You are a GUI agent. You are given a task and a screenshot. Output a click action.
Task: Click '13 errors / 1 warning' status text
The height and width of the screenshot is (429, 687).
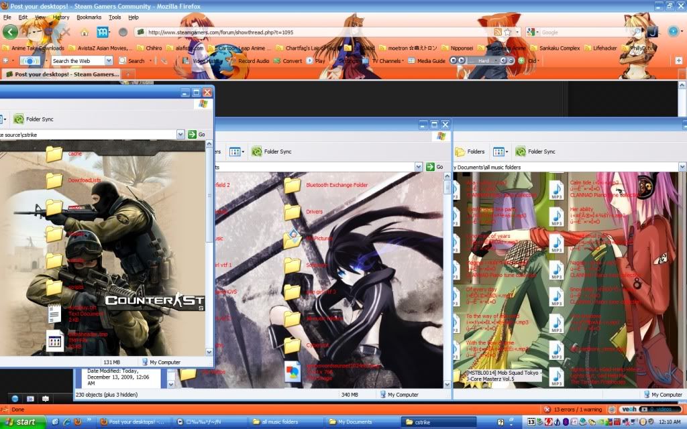[578, 410]
